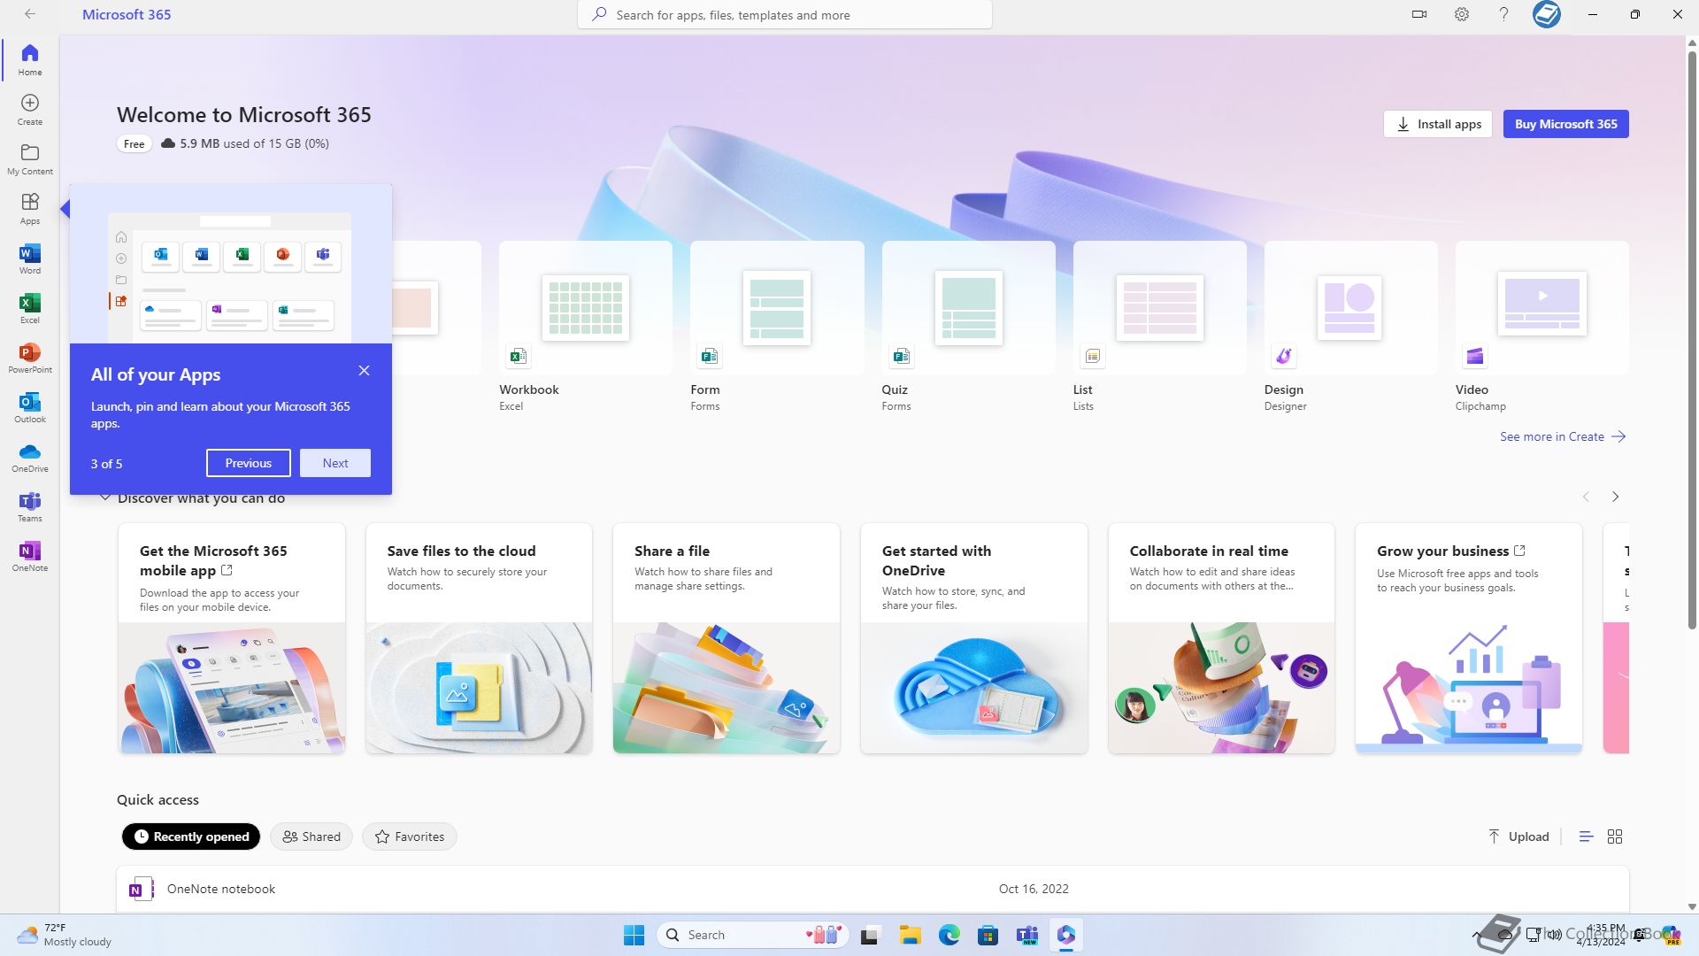Click the search box for apps and files

[x=785, y=15]
